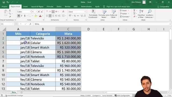Click the Increase Decimal icon
This screenshot has width=172, height=97.
(x=81, y=16)
